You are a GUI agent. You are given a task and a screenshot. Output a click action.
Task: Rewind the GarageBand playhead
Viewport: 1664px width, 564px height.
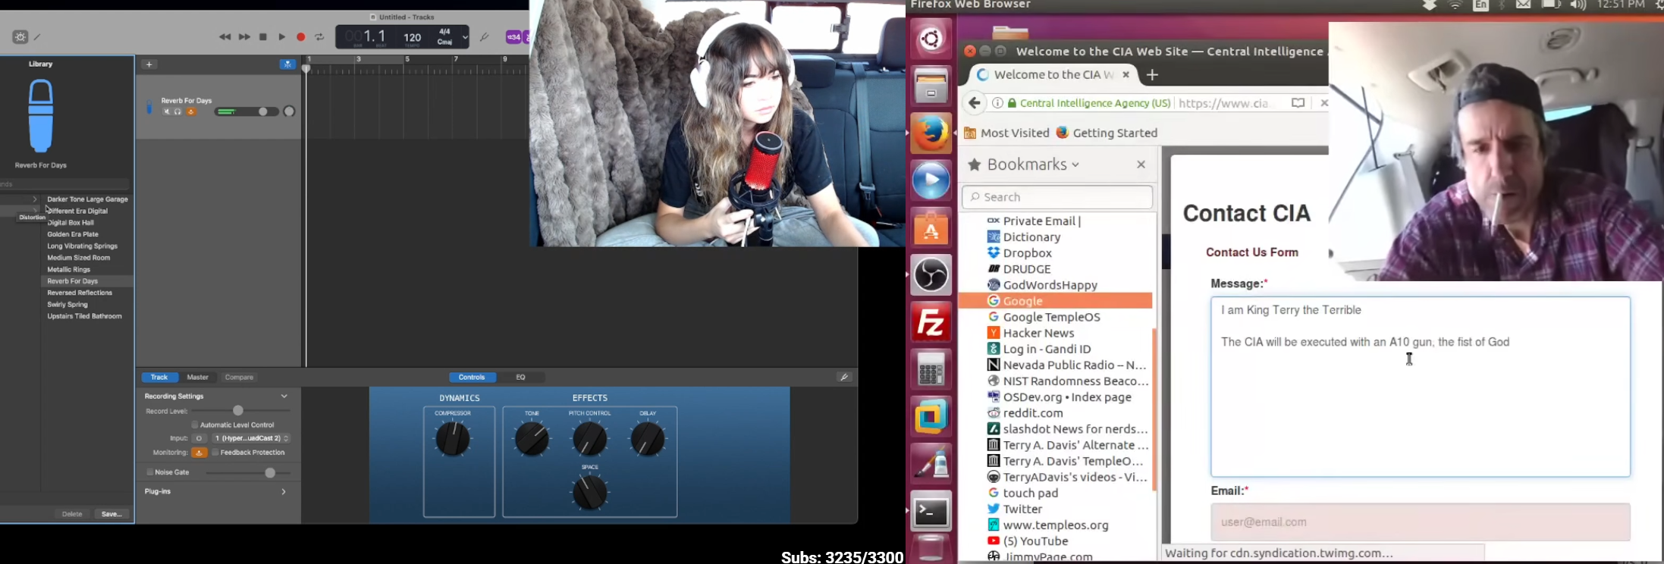point(224,36)
